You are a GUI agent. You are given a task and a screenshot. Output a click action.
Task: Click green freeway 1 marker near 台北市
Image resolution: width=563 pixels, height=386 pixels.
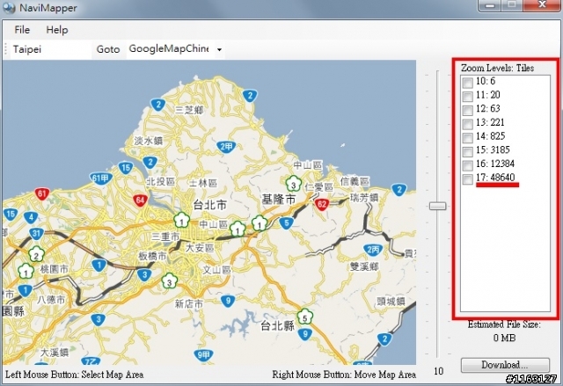182,221
